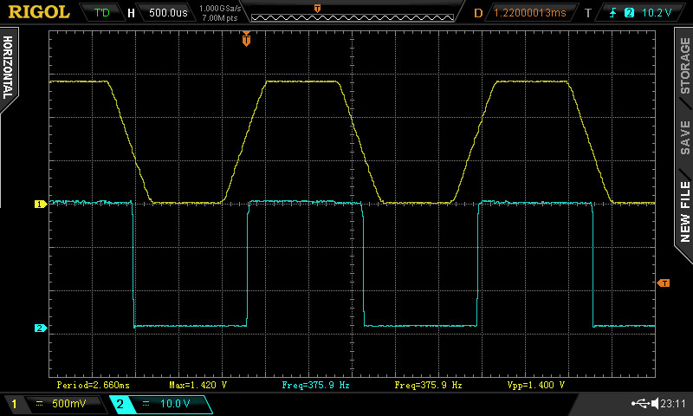Click the cyan channel 2 ground marker
This screenshot has width=693, height=416.
click(x=40, y=328)
